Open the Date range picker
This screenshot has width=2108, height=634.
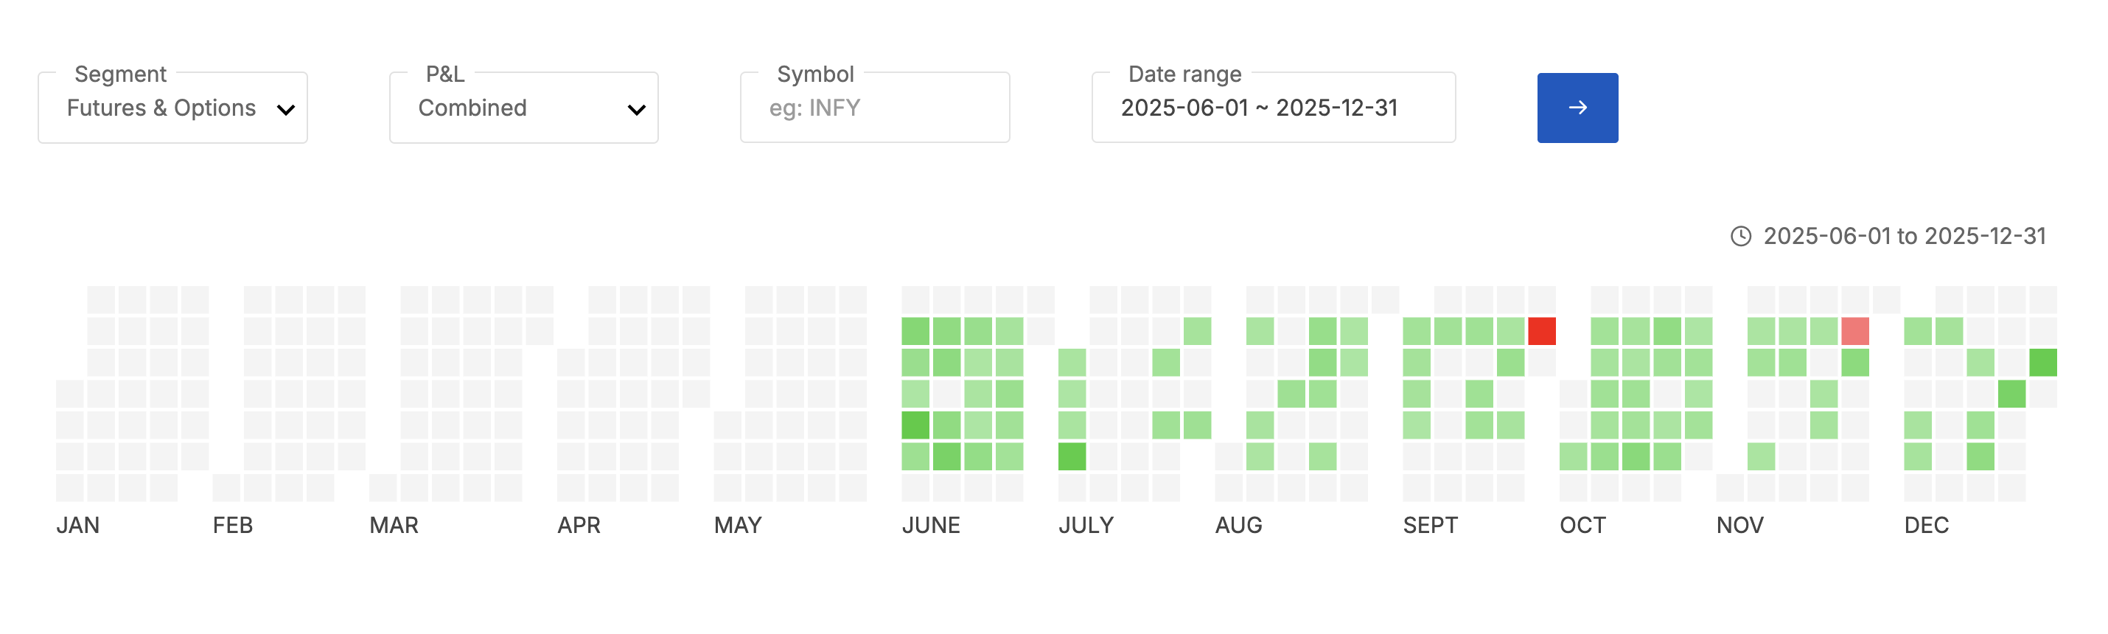click(1274, 107)
